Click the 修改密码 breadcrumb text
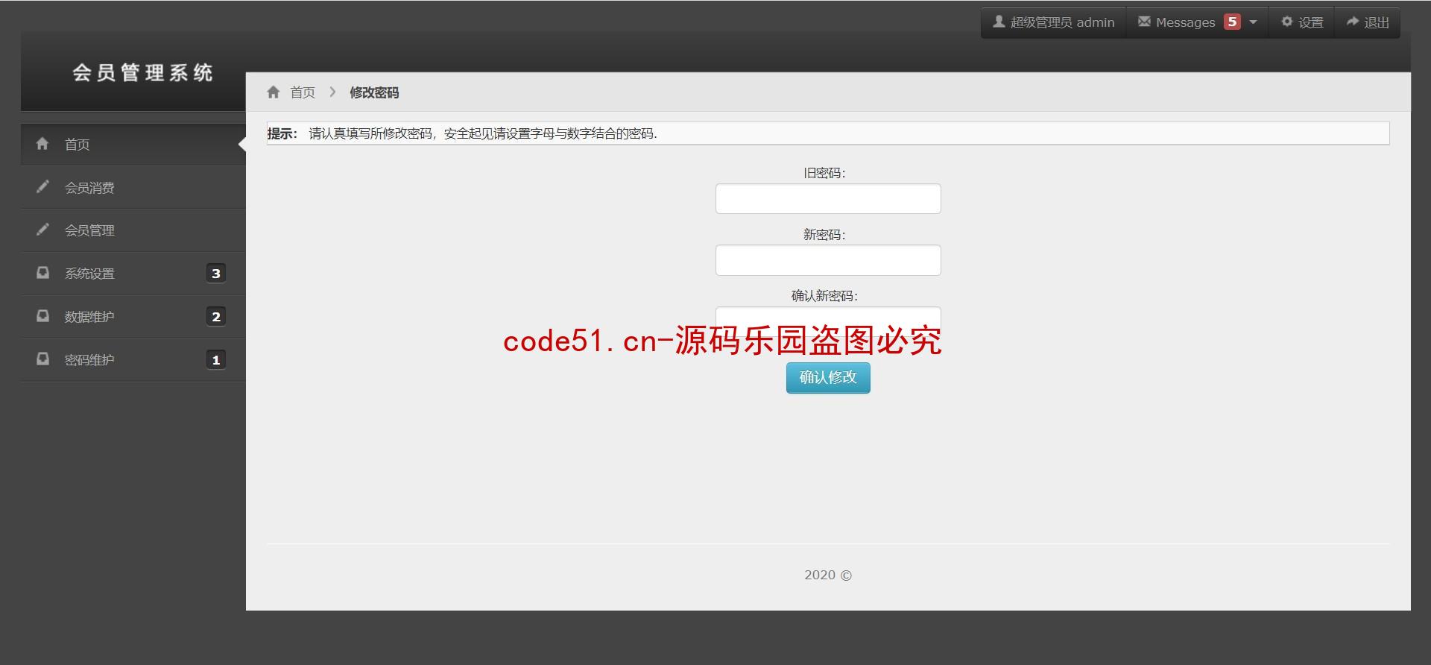Viewport: 1431px width, 665px height. 374,92
